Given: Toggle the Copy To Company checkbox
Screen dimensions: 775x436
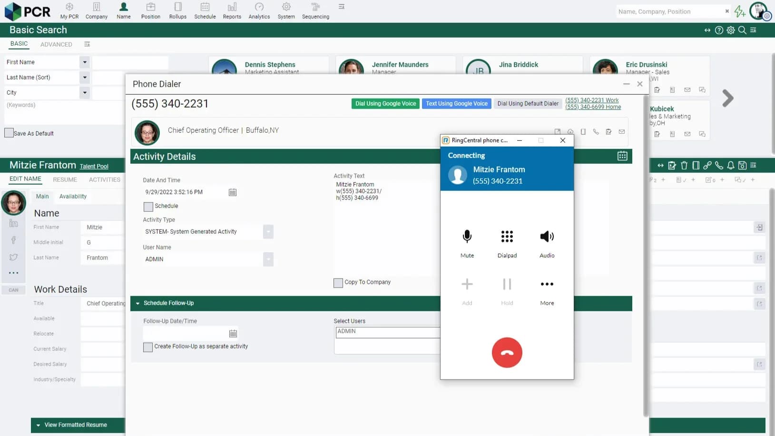Looking at the screenshot, I should [x=338, y=283].
